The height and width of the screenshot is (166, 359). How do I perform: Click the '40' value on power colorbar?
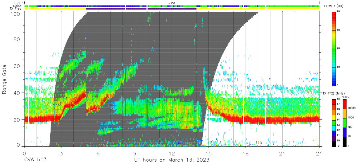pos(339,12)
